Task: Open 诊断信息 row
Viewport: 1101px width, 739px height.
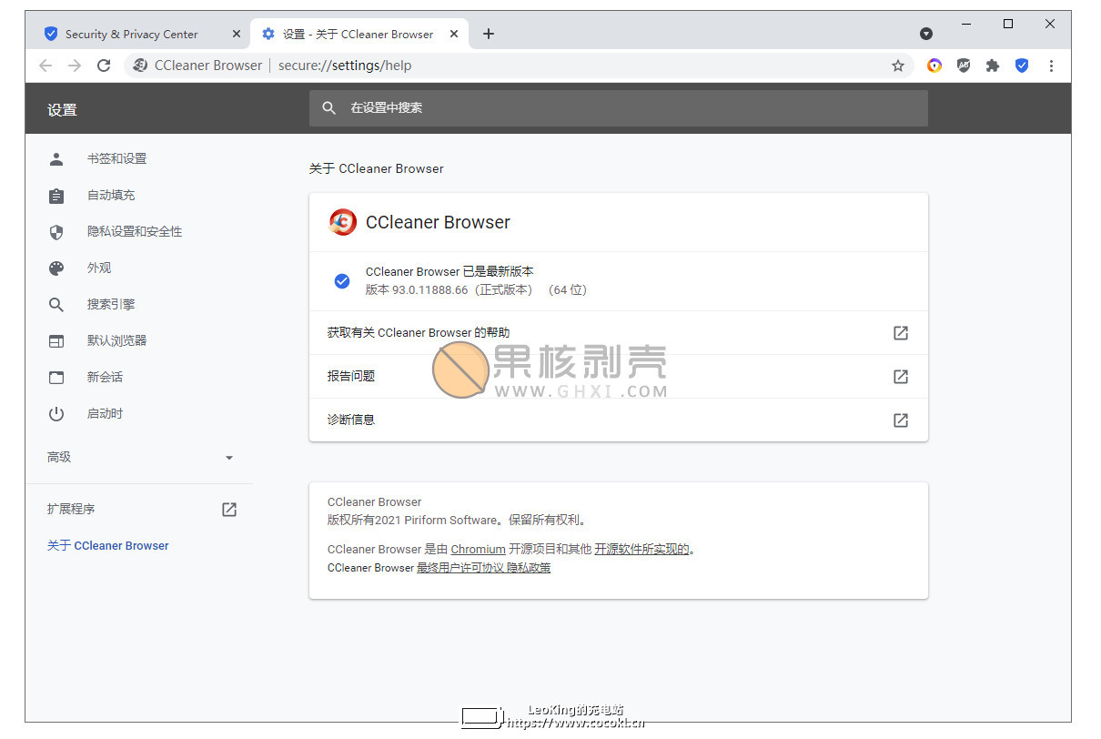Action: coord(619,420)
